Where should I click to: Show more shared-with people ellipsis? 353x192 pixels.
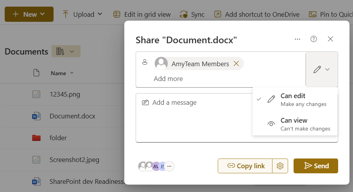tap(169, 166)
